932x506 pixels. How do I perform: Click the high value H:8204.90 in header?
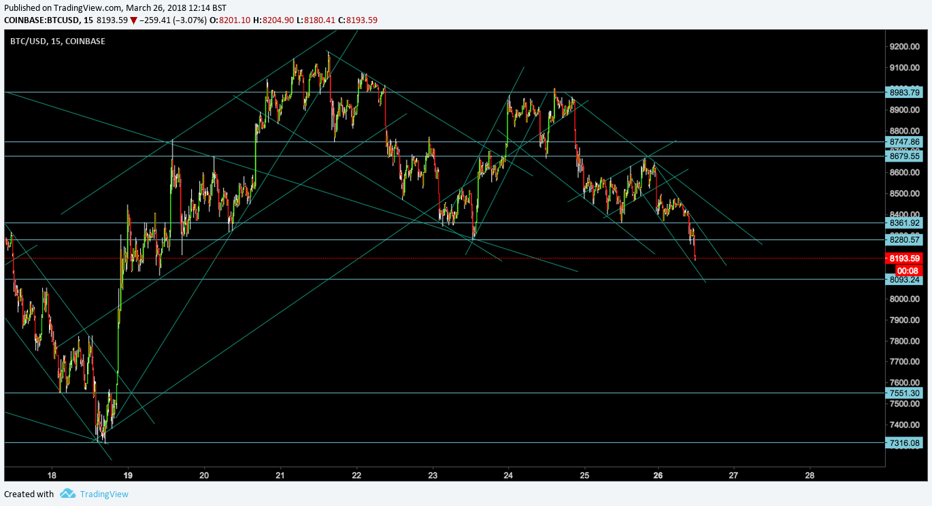point(273,20)
